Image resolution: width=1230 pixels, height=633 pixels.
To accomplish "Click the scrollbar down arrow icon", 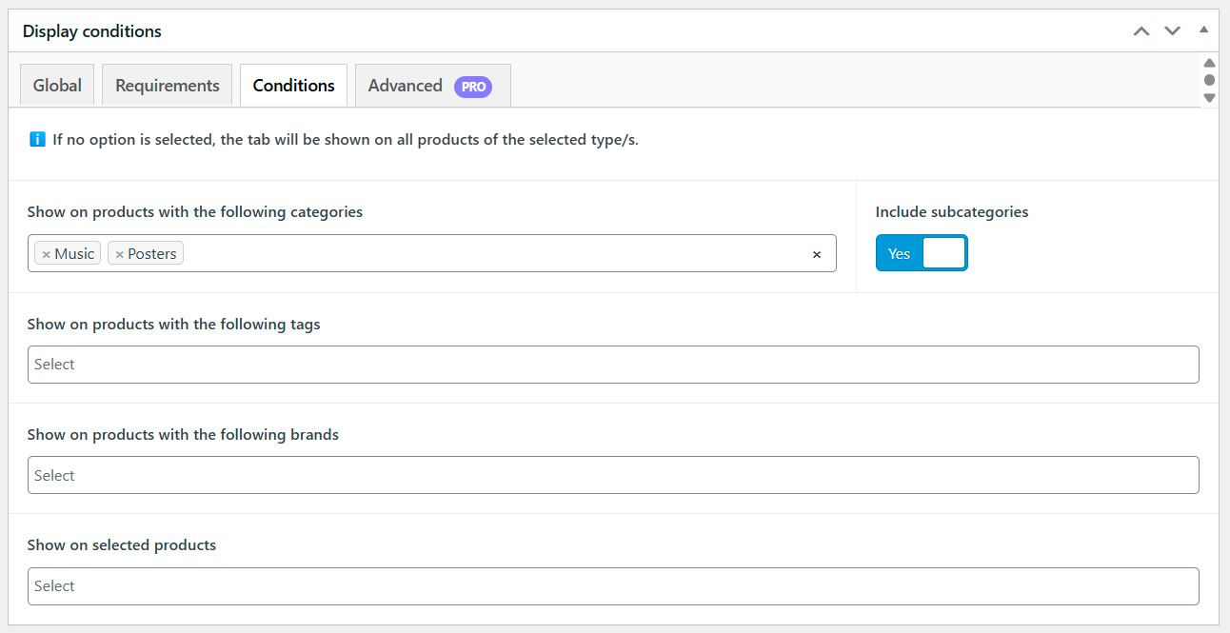I will click(1209, 96).
